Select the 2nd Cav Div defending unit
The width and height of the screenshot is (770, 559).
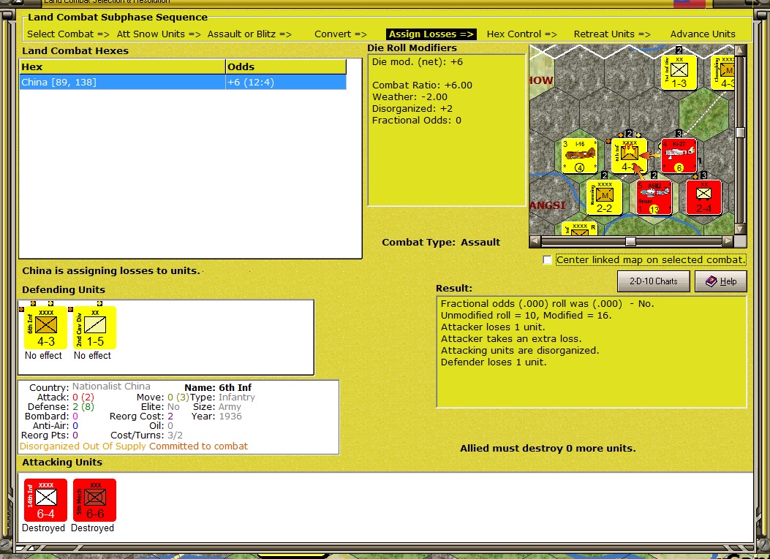pos(95,327)
